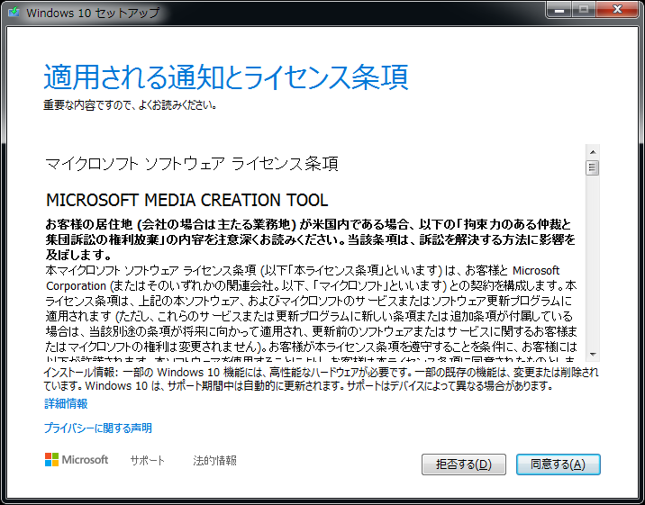Click the 適用される通知とライセンス条項 page heading
The image size is (645, 505).
[x=225, y=77]
